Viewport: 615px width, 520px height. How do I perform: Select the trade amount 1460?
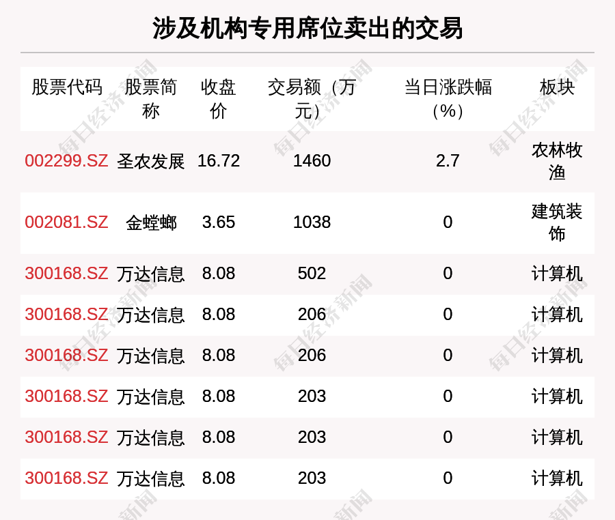(312, 161)
